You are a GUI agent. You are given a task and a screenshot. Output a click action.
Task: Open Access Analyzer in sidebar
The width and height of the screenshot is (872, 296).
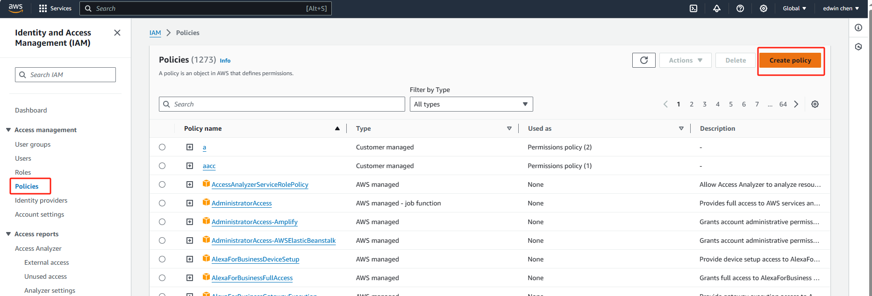[x=38, y=248]
